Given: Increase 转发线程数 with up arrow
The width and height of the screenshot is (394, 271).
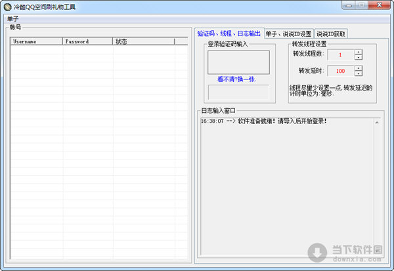Looking at the screenshot, I should coord(359,52).
